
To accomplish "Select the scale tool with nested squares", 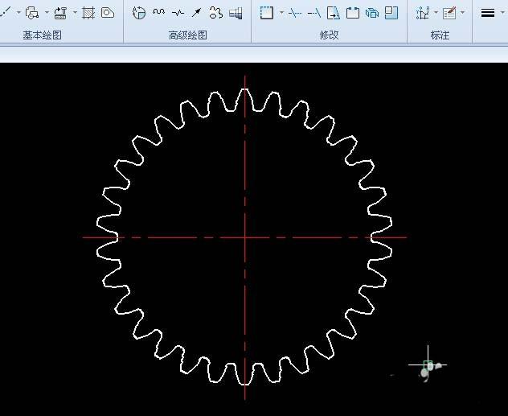I will 391,13.
